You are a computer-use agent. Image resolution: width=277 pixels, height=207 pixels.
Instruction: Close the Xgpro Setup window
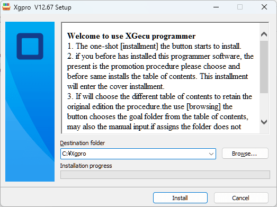(x=264, y=7)
